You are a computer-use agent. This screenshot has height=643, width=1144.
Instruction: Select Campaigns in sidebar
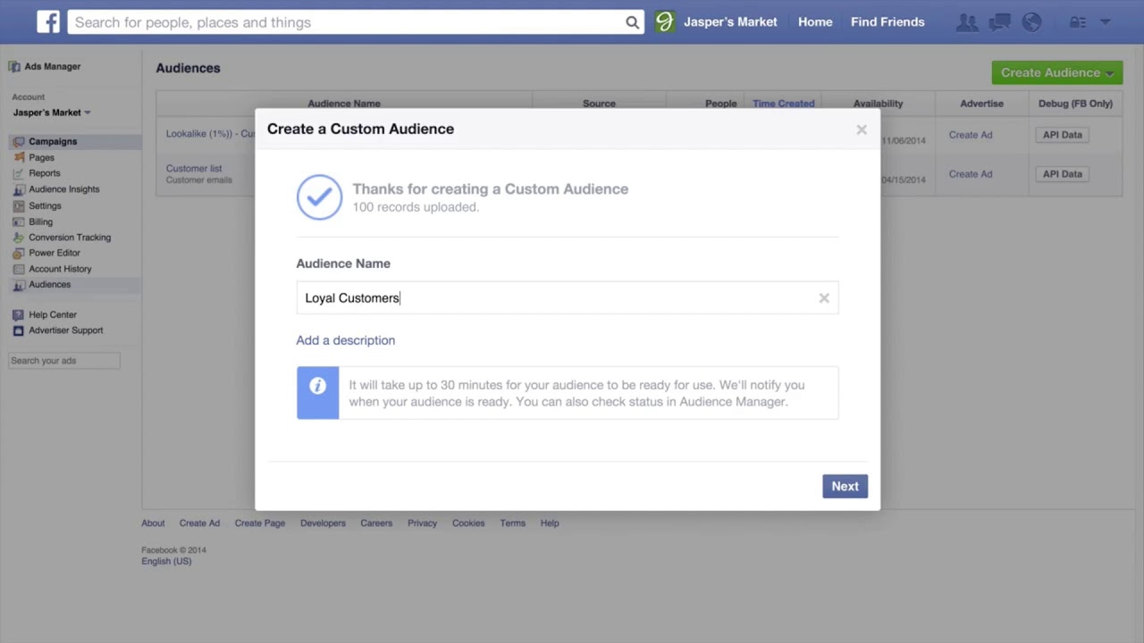pyautogui.click(x=53, y=141)
